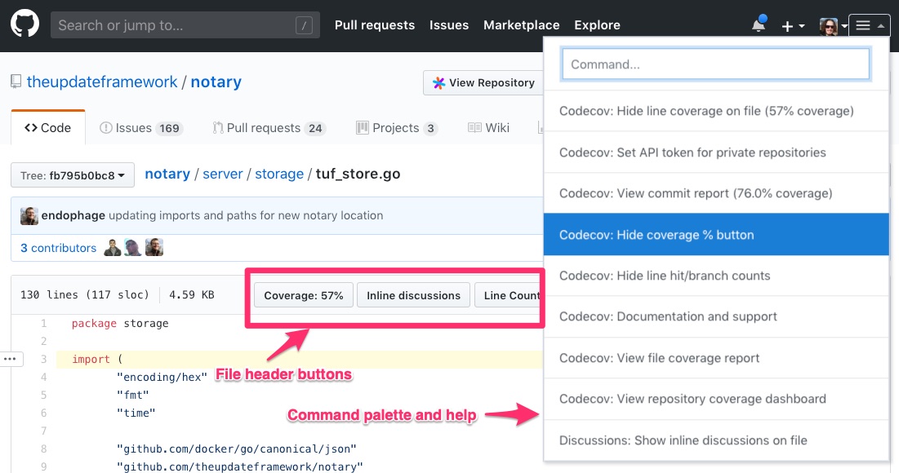Screen dimensions: 899x473
Task: Open commit message about updating imports
Action: [x=246, y=215]
